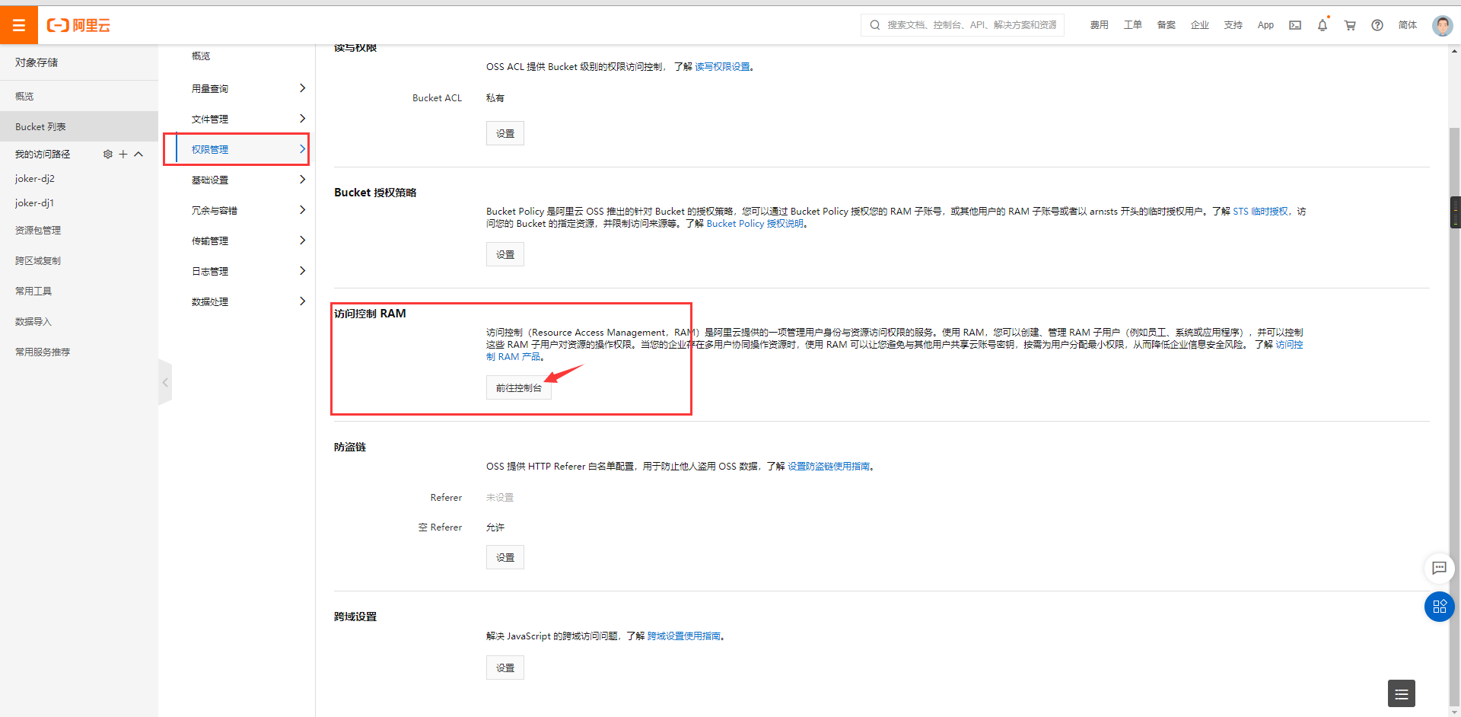Open the notifications bell
The width and height of the screenshot is (1461, 717).
coord(1323,25)
